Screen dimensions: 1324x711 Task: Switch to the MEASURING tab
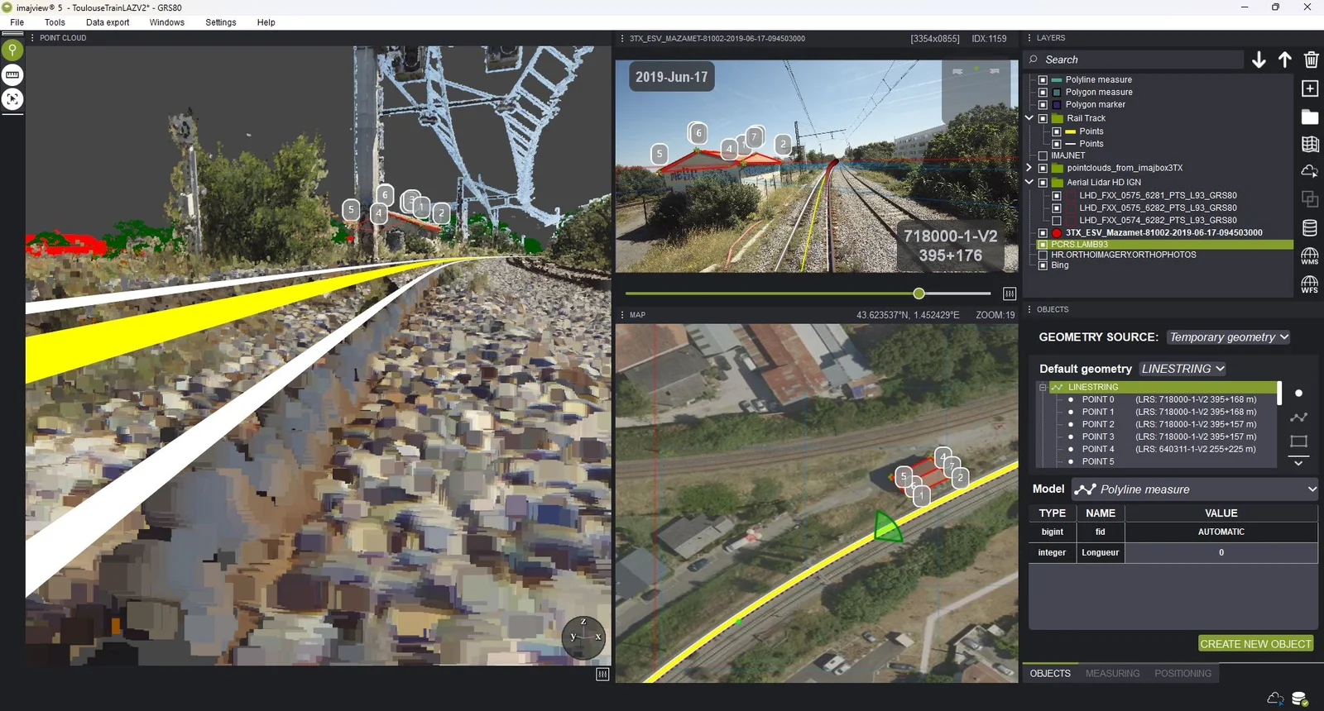point(1112,674)
